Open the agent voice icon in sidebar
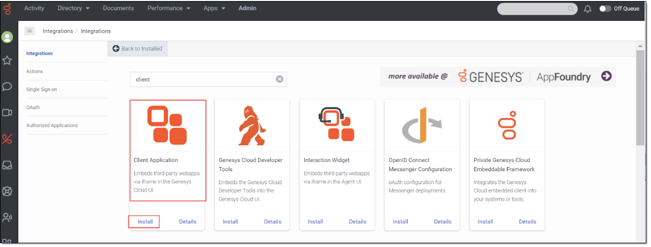The width and height of the screenshot is (651, 247). [x=7, y=217]
